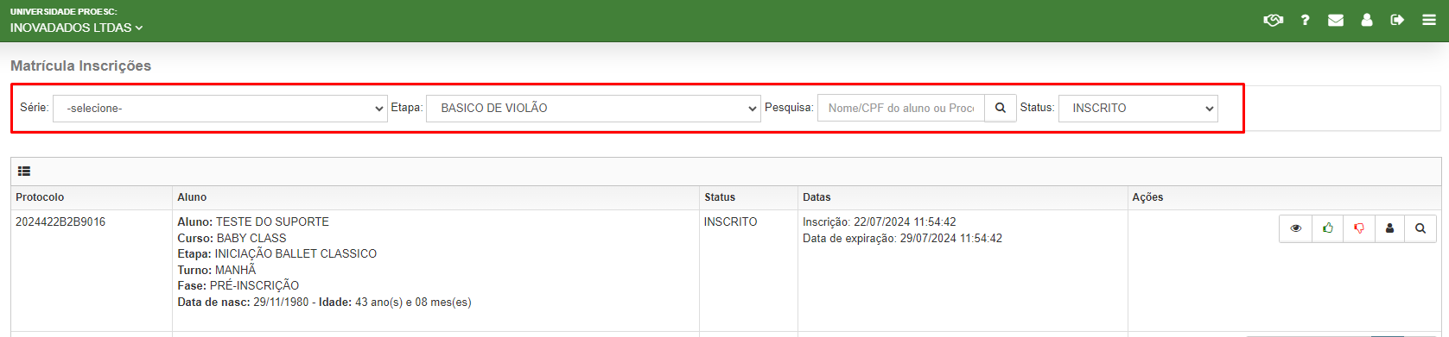View inscription details with eye icon
The image size is (1449, 337).
pos(1295,228)
